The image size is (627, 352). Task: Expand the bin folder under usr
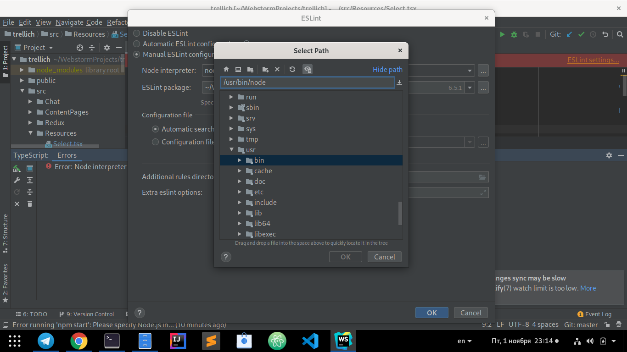tap(240, 160)
